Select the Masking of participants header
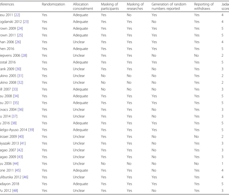The height and width of the screenshot is (195, 229). pos(110,6)
